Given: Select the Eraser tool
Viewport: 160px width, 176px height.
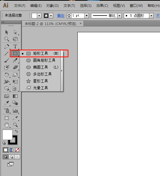Looking at the screenshot, I should pyautogui.click(x=15, y=67).
